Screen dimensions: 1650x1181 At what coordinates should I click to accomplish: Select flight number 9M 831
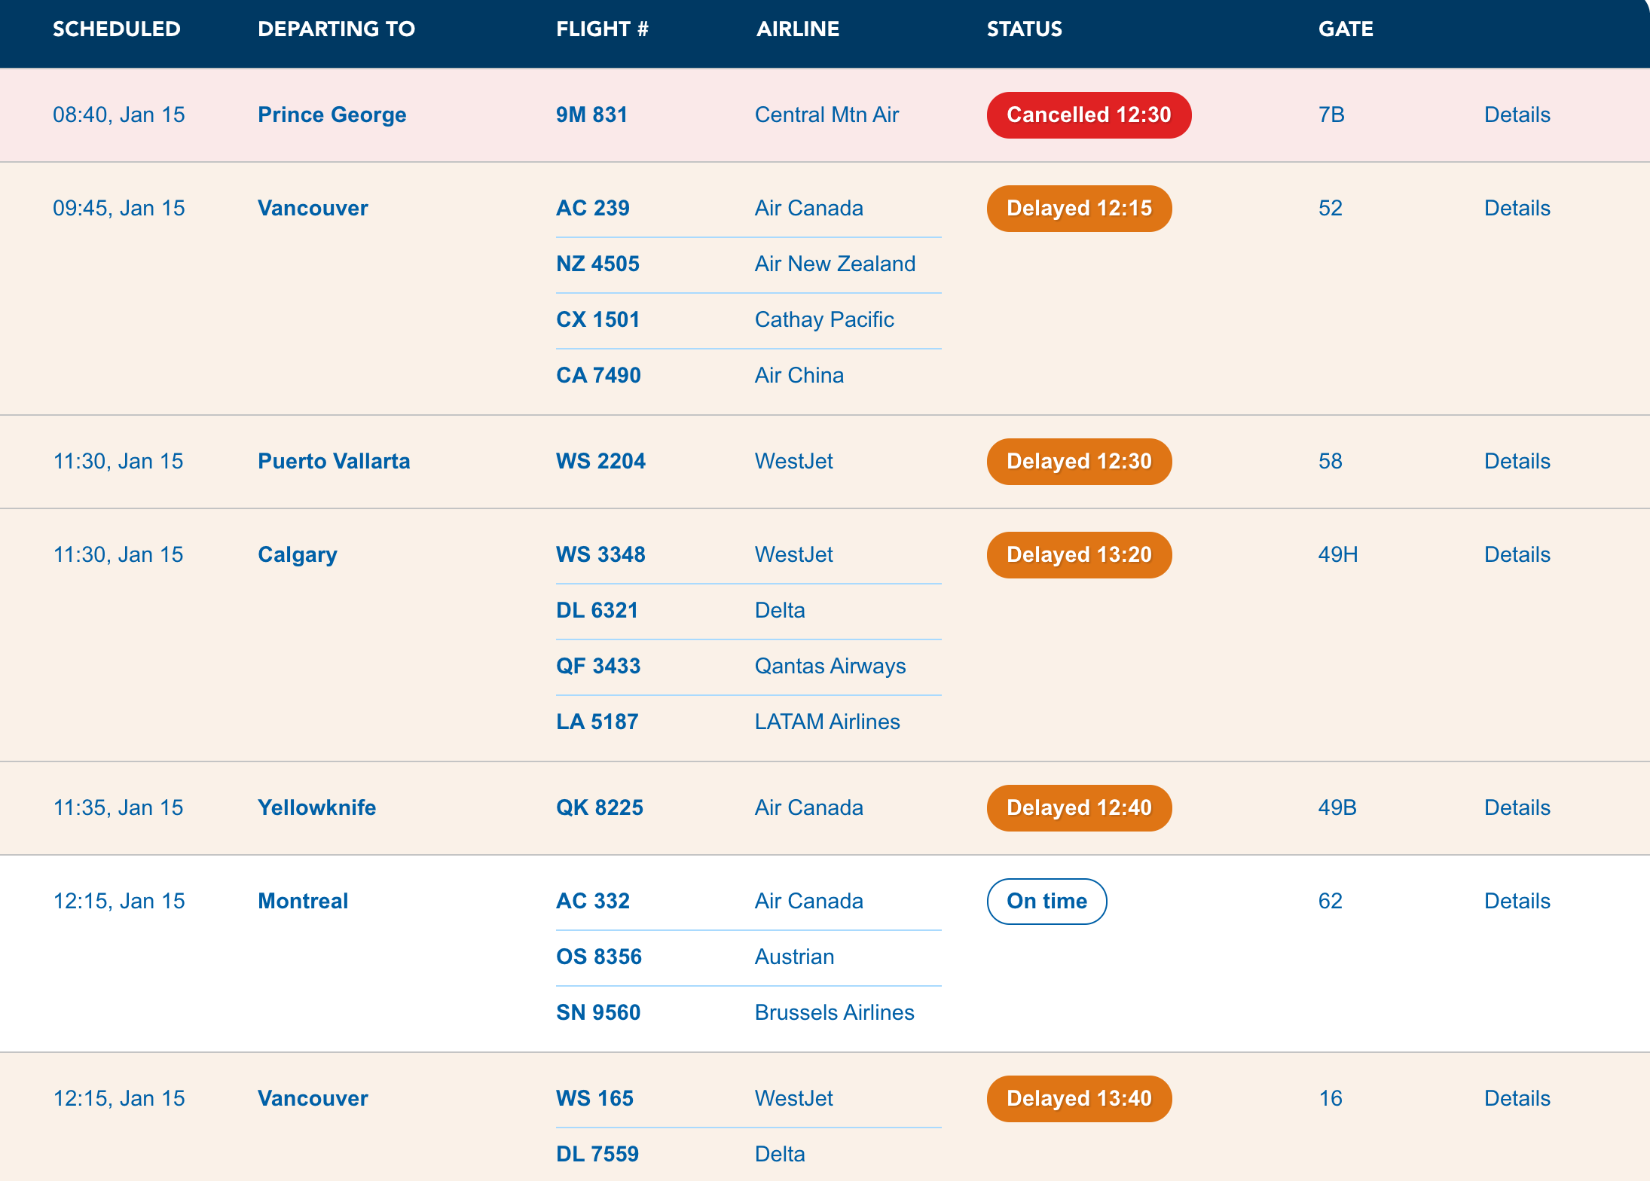[591, 114]
